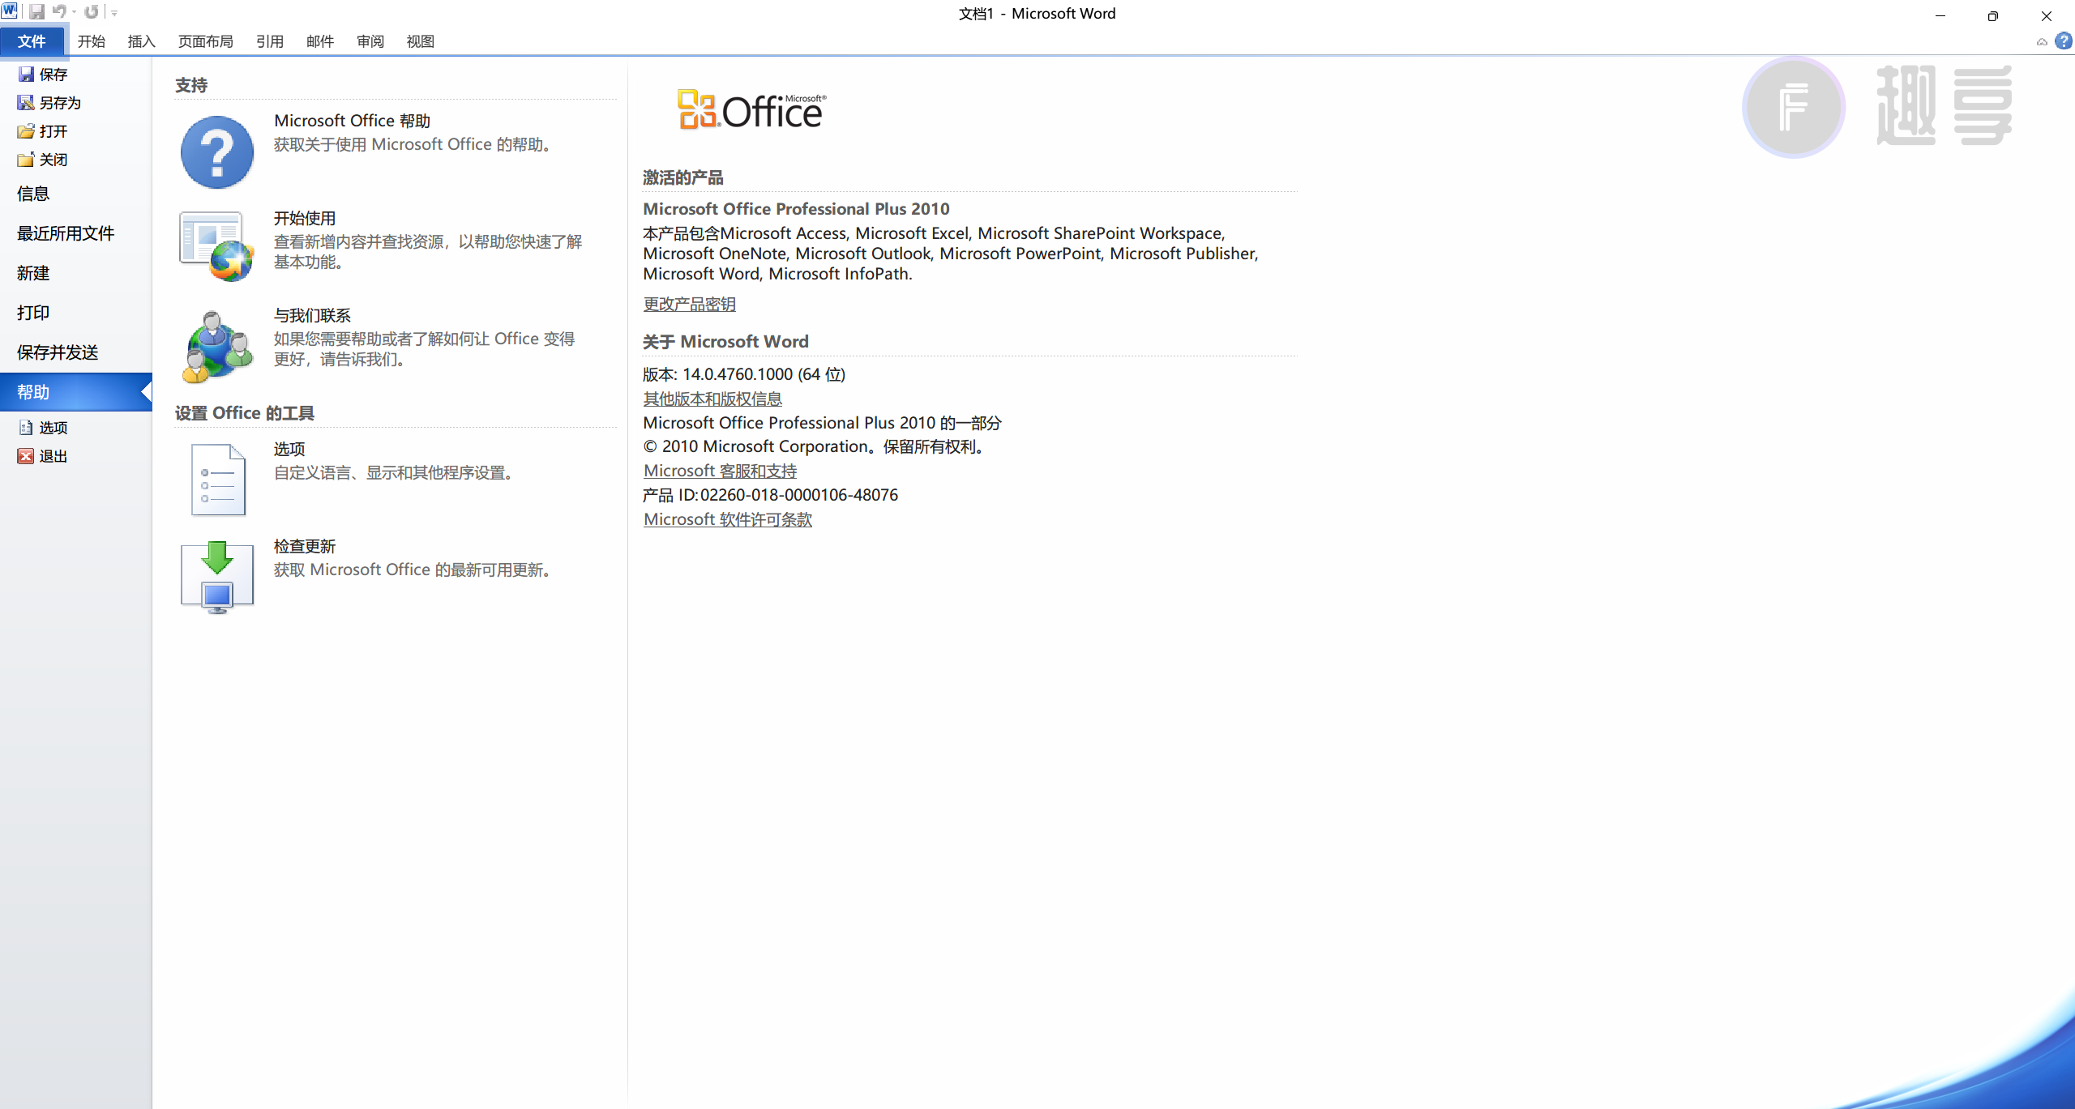The height and width of the screenshot is (1109, 2075).
Task: Open the Undo history dropdown arrow
Action: click(x=74, y=12)
